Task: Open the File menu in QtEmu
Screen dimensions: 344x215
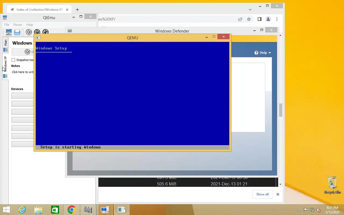Action: point(7,25)
